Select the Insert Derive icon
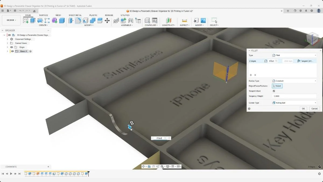 click(196, 20)
